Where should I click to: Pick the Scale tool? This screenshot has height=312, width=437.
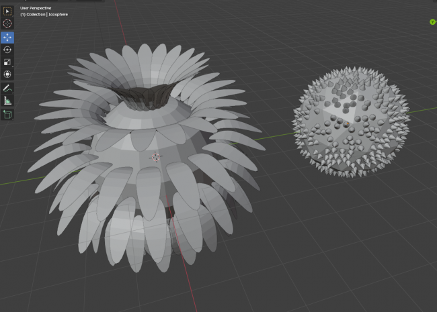click(x=8, y=62)
